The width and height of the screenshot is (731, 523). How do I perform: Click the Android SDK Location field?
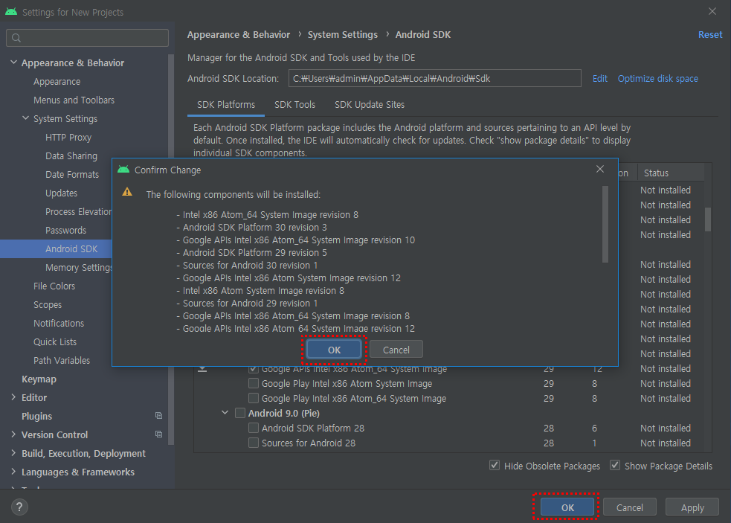435,78
